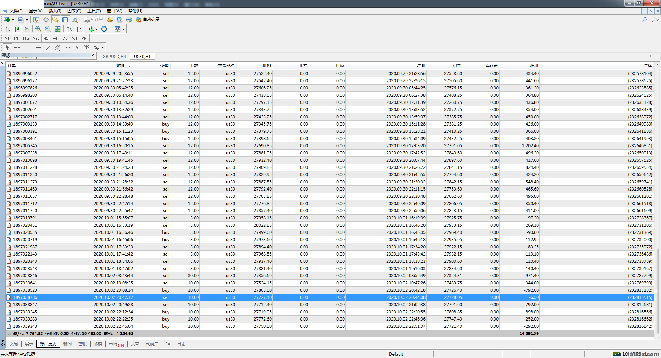
Task: Toggle the Terminal panel icon
Action: (x=65, y=20)
